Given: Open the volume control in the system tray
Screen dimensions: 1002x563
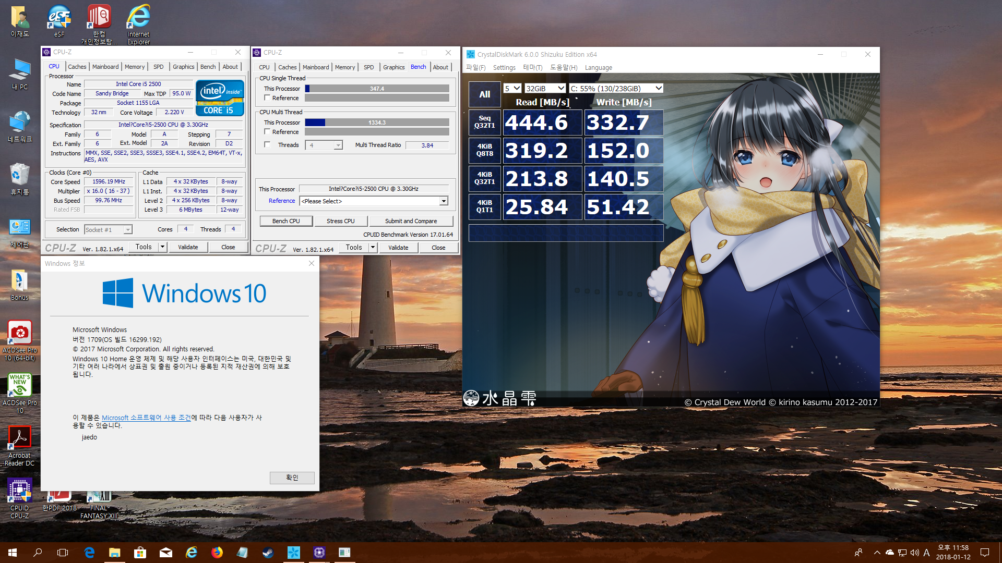Looking at the screenshot, I should [x=915, y=553].
